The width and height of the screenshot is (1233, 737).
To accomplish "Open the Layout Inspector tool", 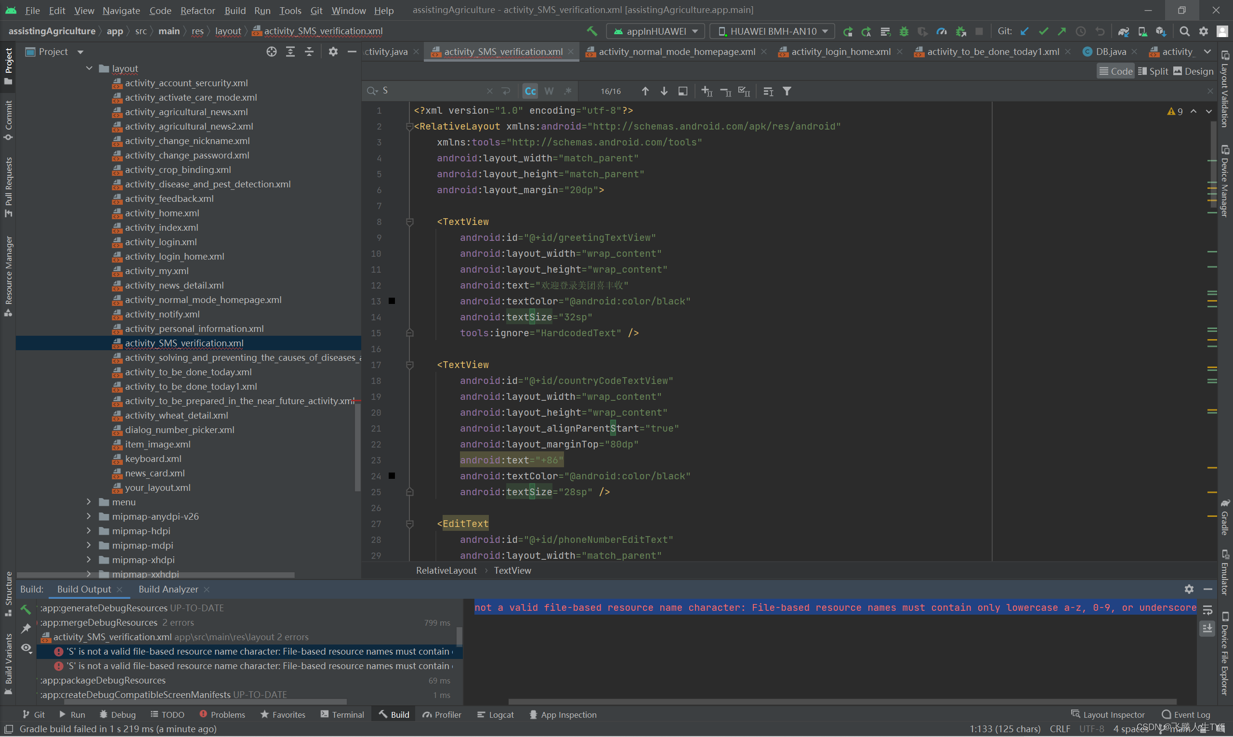I will point(1108,715).
